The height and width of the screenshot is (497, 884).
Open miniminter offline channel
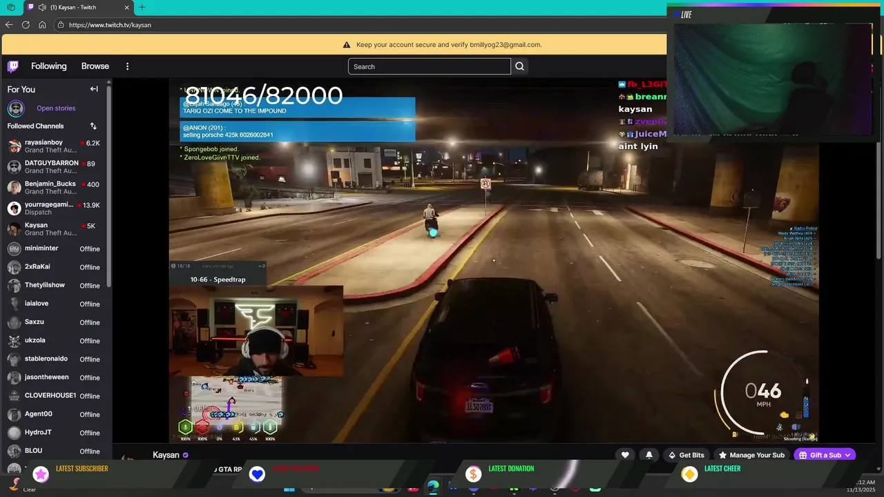[54, 248]
